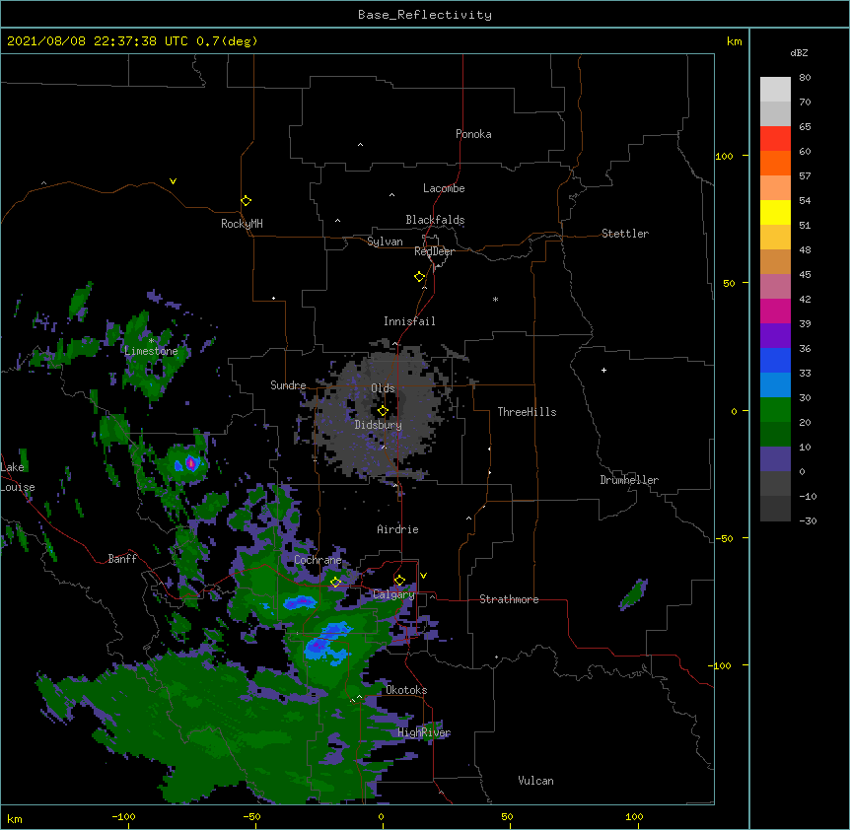Screen dimensions: 850x830
Task: Pick the magenta 42 dBZ legend swatch
Action: tap(775, 311)
